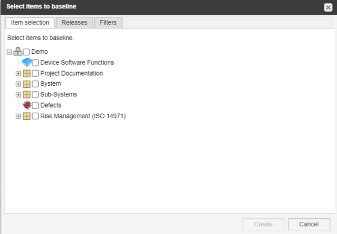Viewport: 337px width, 234px height.
Task: Click the Cancel button
Action: click(x=309, y=224)
